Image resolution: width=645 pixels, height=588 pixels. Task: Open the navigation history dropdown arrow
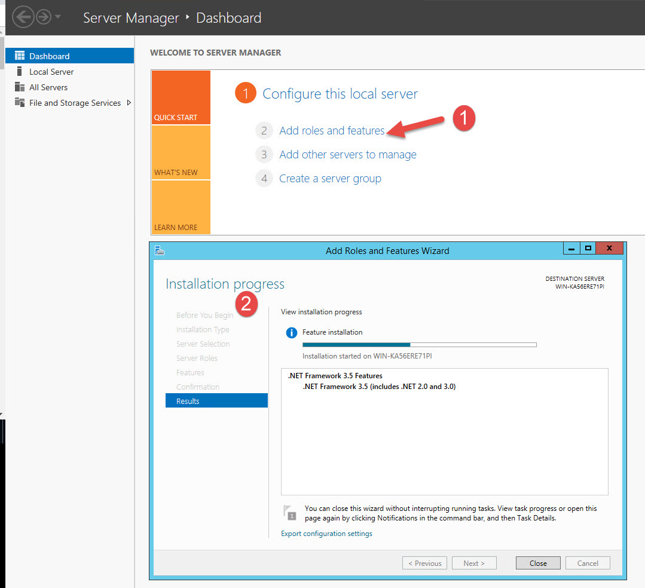coord(57,17)
